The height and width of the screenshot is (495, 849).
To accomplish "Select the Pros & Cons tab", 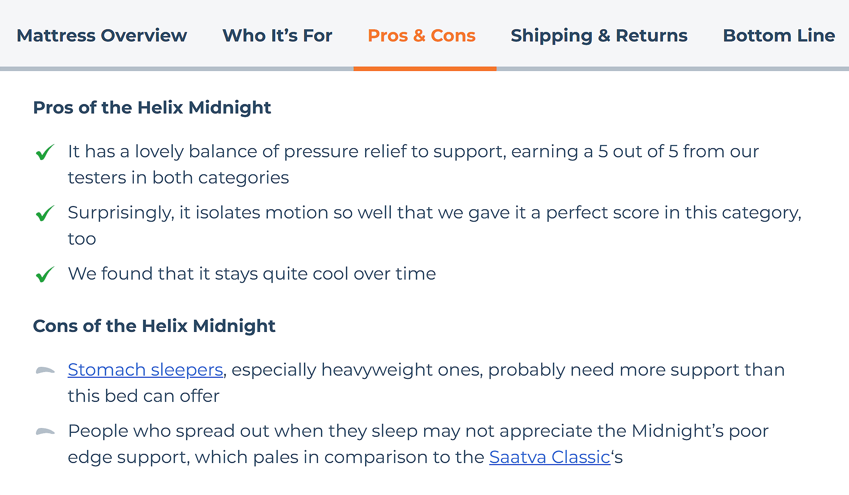I will [x=421, y=35].
